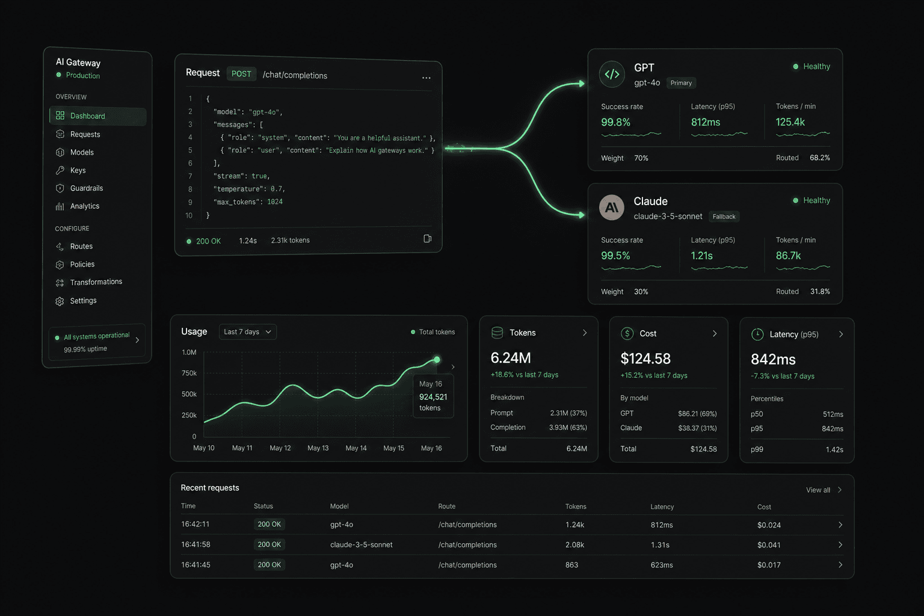Click the Latency clock icon

[x=757, y=334]
